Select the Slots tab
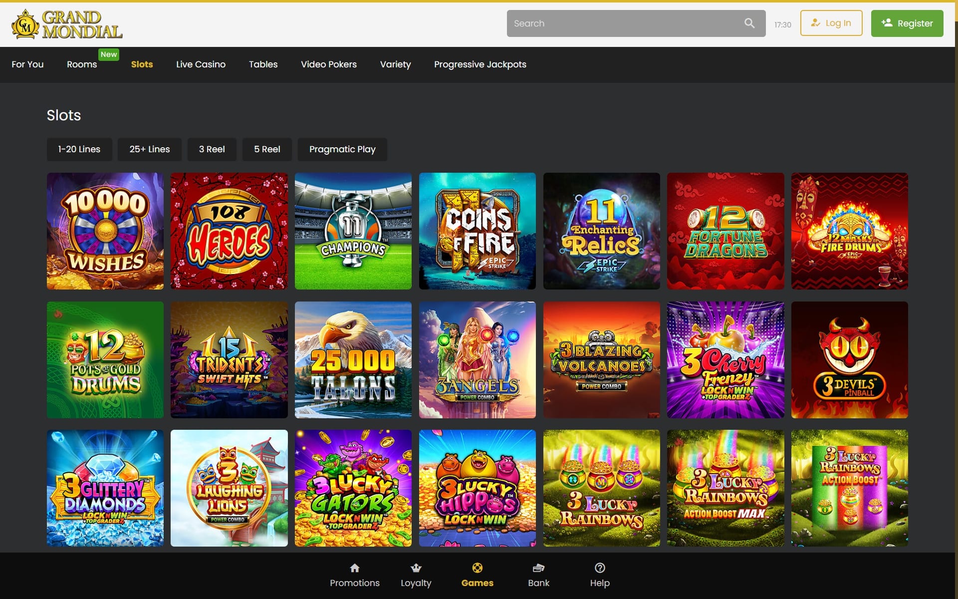This screenshot has height=599, width=958. tap(142, 64)
